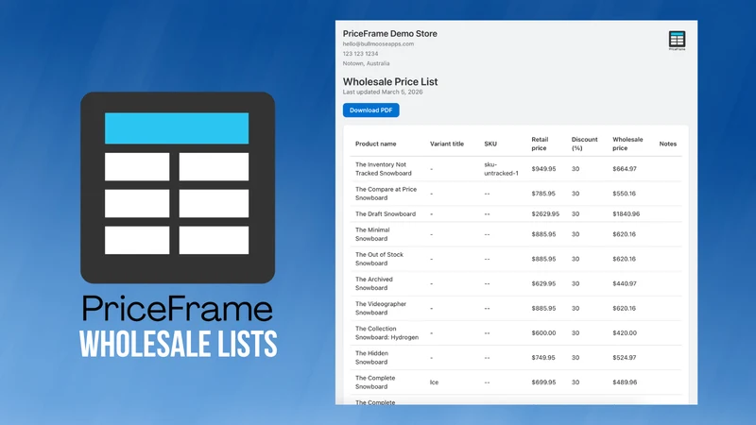
Task: Select The Collection Snowboard: Hydrogen row
Action: click(516, 333)
